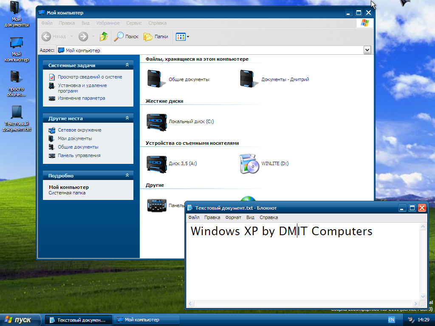Collapse the Другие места panel
Image resolution: width=435 pixels, height=326 pixels.
tap(127, 118)
